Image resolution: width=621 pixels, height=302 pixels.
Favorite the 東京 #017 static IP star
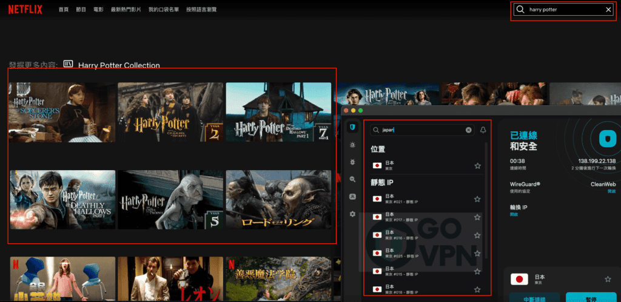click(478, 217)
